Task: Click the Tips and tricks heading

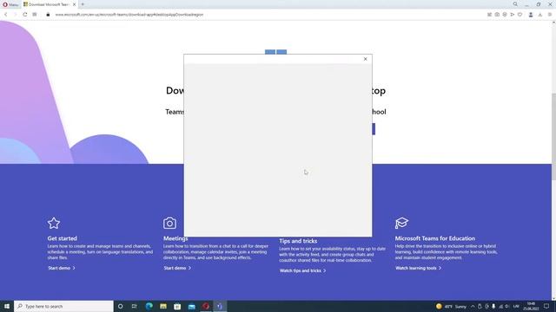Action: (298, 241)
